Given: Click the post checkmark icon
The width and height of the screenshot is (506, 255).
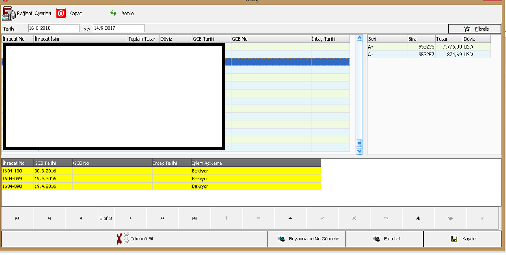Looking at the screenshot, I should (x=322, y=218).
